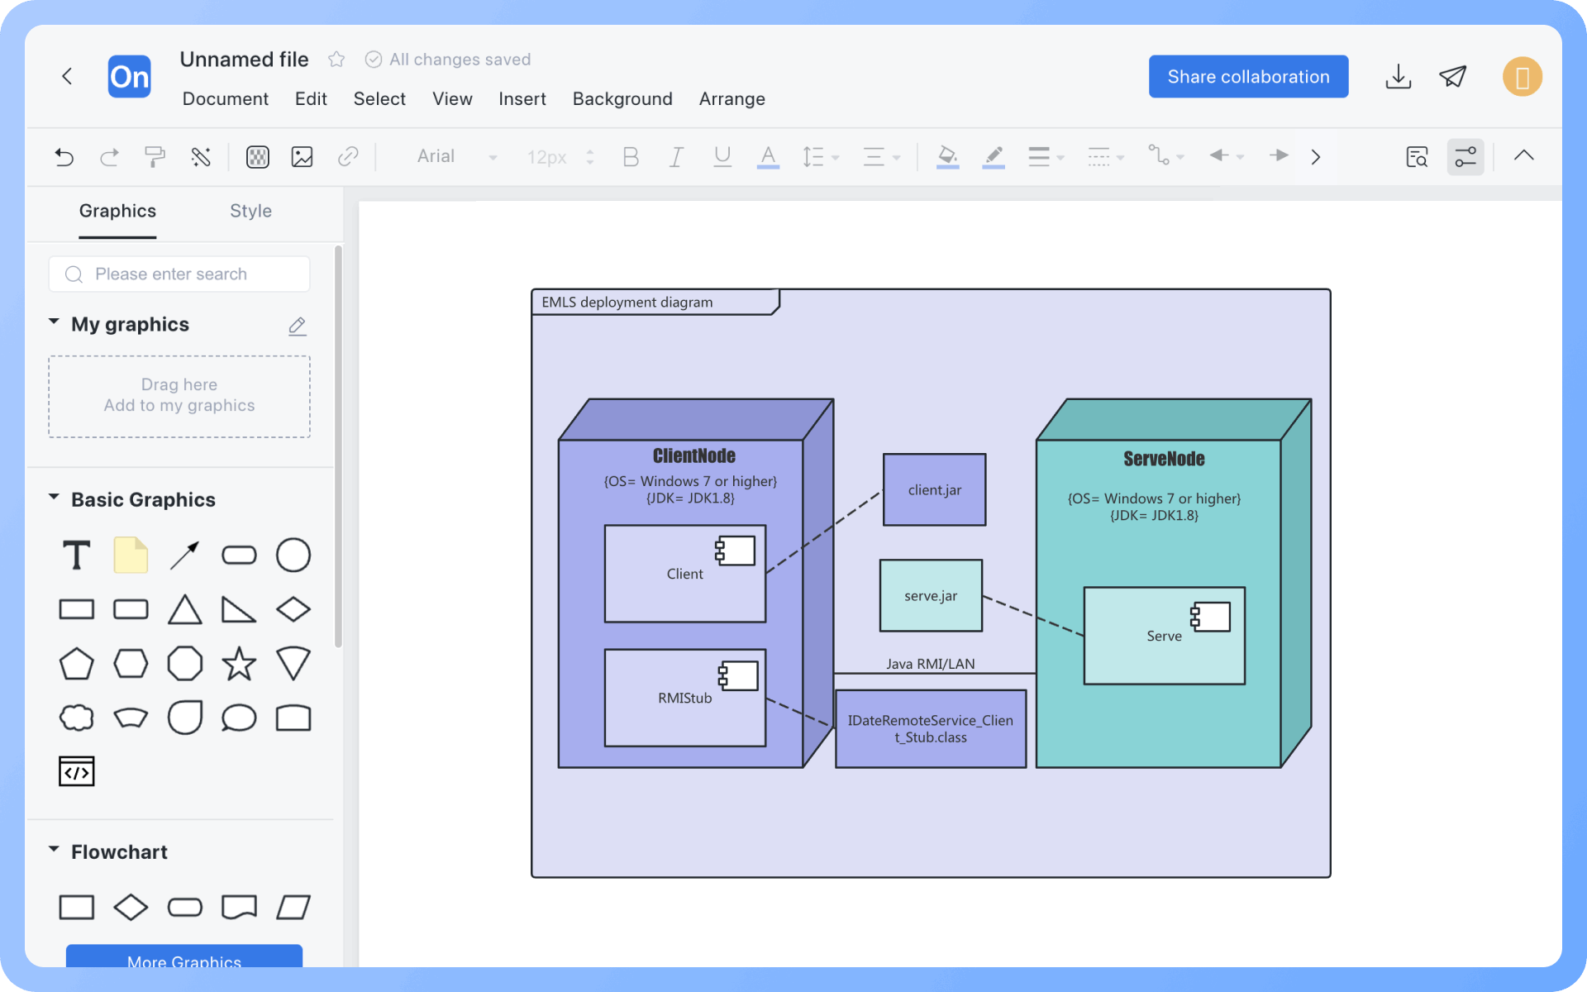Open the connector type dropdown
Image resolution: width=1587 pixels, height=992 pixels.
pyautogui.click(x=1166, y=156)
